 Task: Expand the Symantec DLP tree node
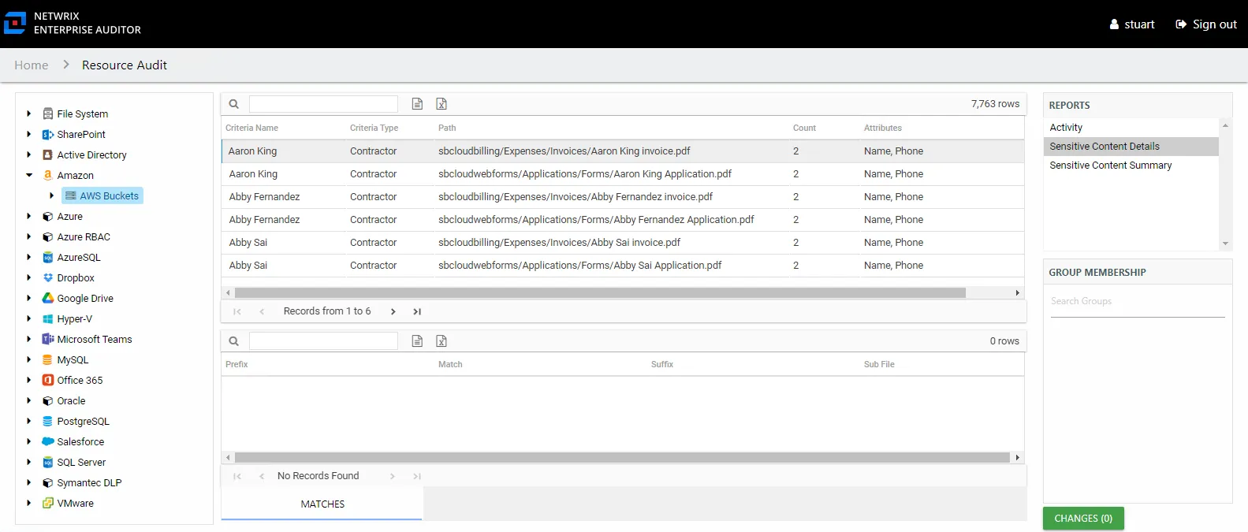tap(29, 482)
